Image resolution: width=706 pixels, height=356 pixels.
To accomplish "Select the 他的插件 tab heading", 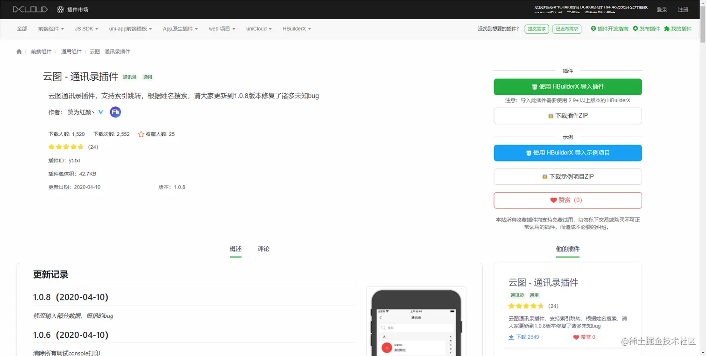I will click(568, 249).
